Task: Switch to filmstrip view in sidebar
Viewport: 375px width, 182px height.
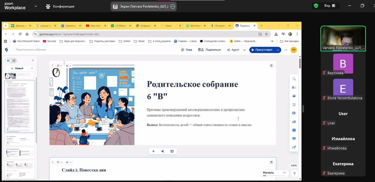Action: point(8,60)
